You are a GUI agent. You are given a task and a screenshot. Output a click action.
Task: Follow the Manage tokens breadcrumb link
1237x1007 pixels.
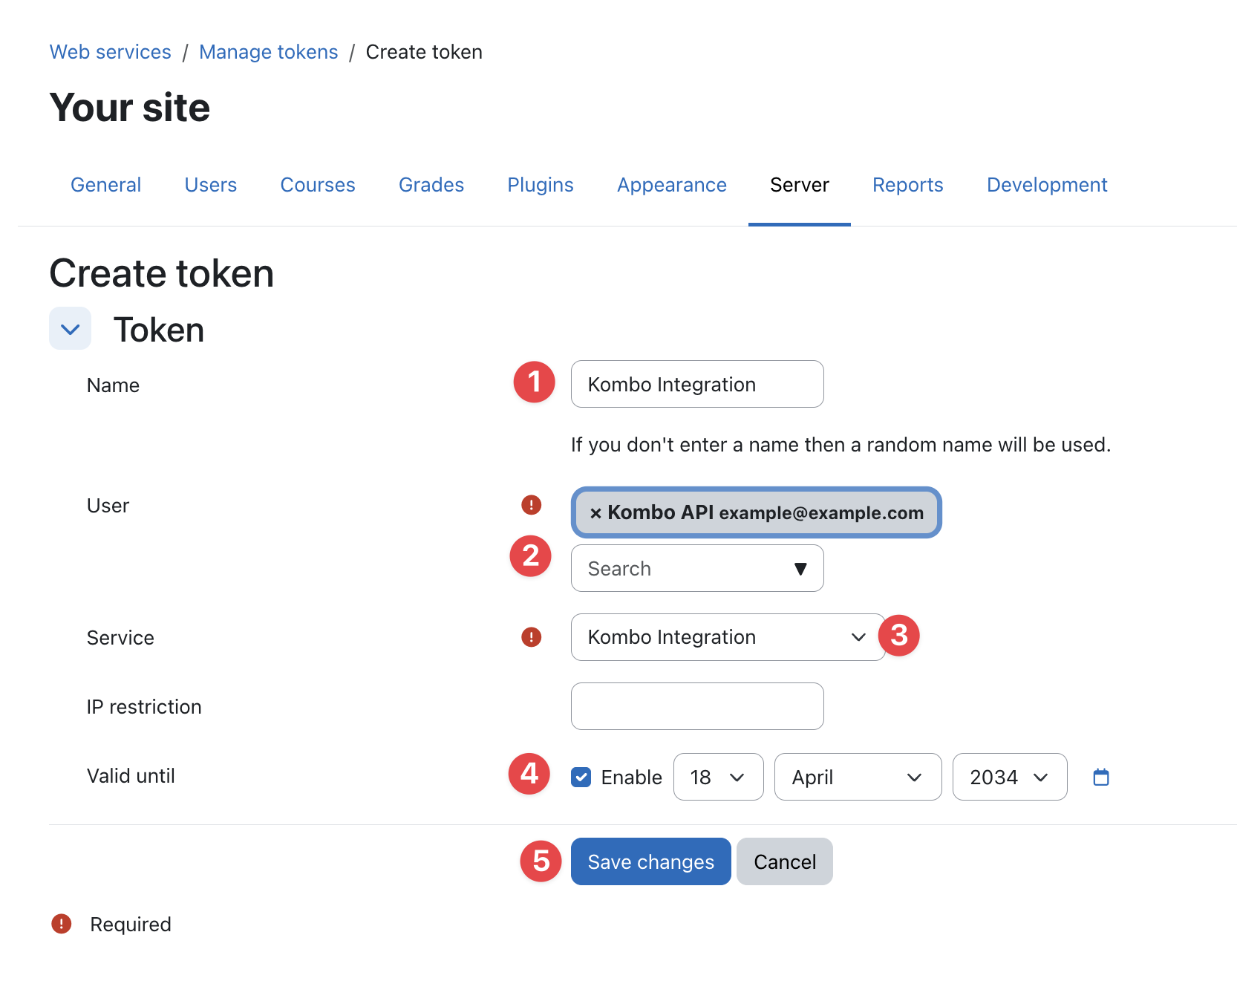(x=268, y=52)
